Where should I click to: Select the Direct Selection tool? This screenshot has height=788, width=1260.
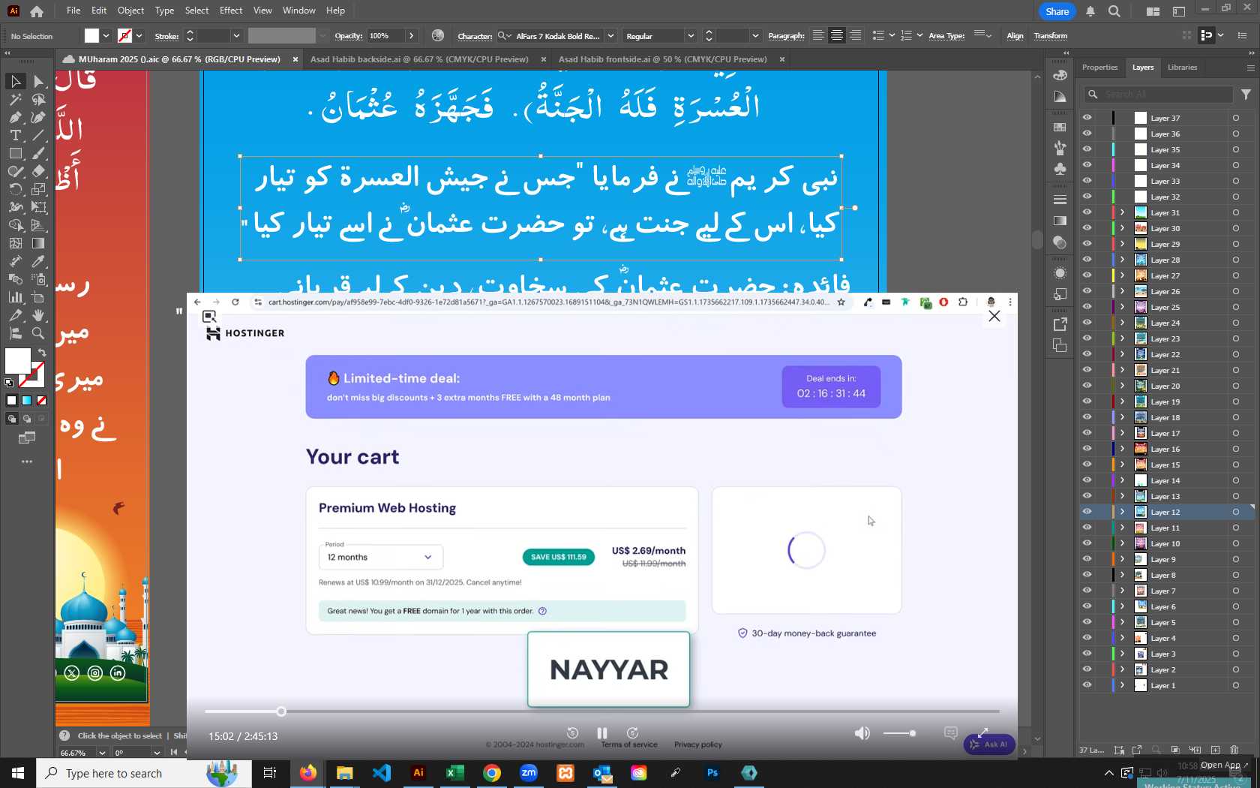pyautogui.click(x=39, y=81)
